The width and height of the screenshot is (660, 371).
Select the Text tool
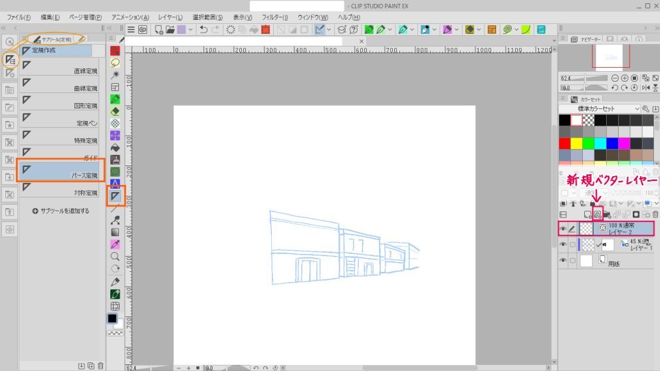(115, 184)
